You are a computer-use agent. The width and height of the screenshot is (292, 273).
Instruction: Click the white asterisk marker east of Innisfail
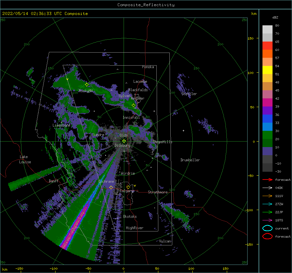click(154, 111)
